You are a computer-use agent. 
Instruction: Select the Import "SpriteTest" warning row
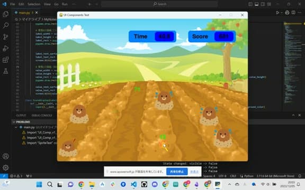(x=39, y=143)
